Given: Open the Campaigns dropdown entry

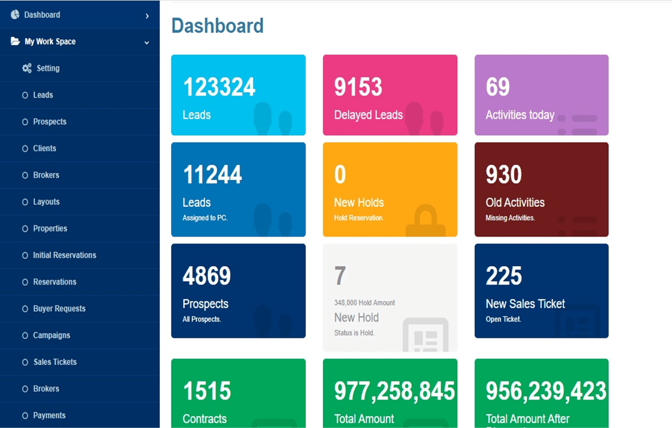Looking at the screenshot, I should (x=52, y=335).
